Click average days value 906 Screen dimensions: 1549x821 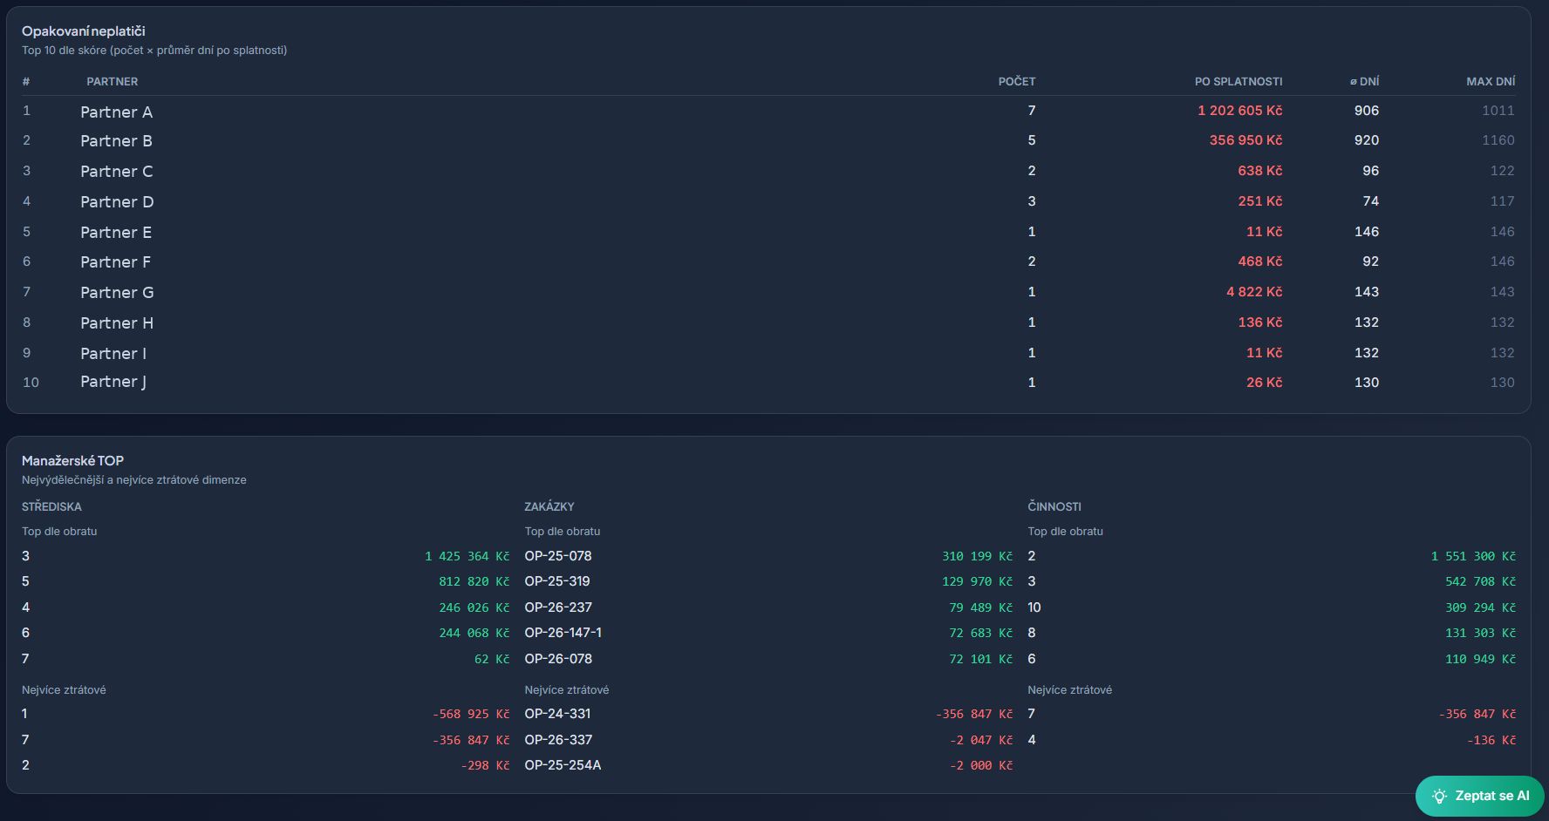tap(1367, 111)
